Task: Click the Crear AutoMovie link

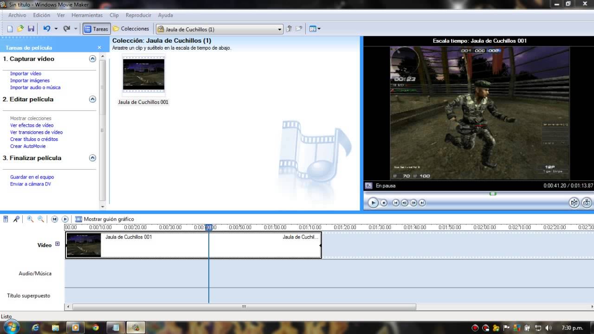Action: (28, 146)
